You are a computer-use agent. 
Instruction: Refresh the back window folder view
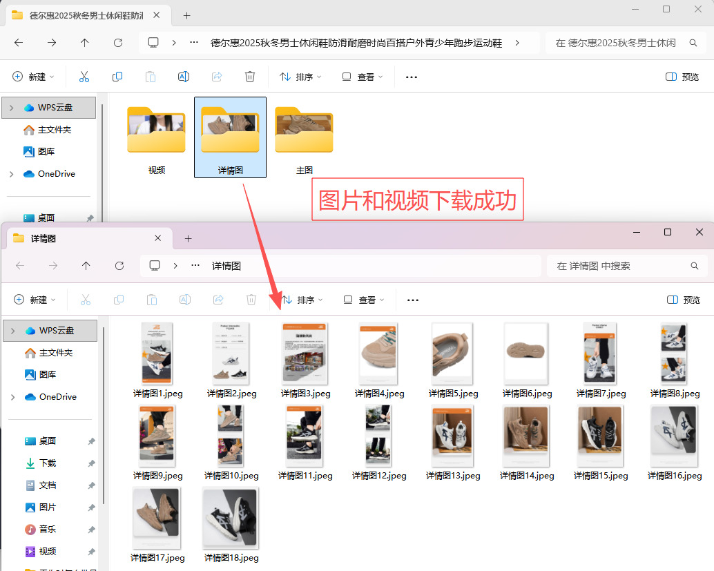[x=118, y=43]
